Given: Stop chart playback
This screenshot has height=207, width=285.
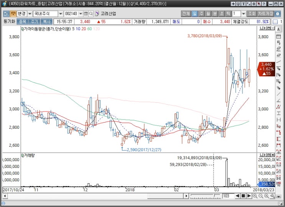Looking at the screenshot, I should [243, 196].
